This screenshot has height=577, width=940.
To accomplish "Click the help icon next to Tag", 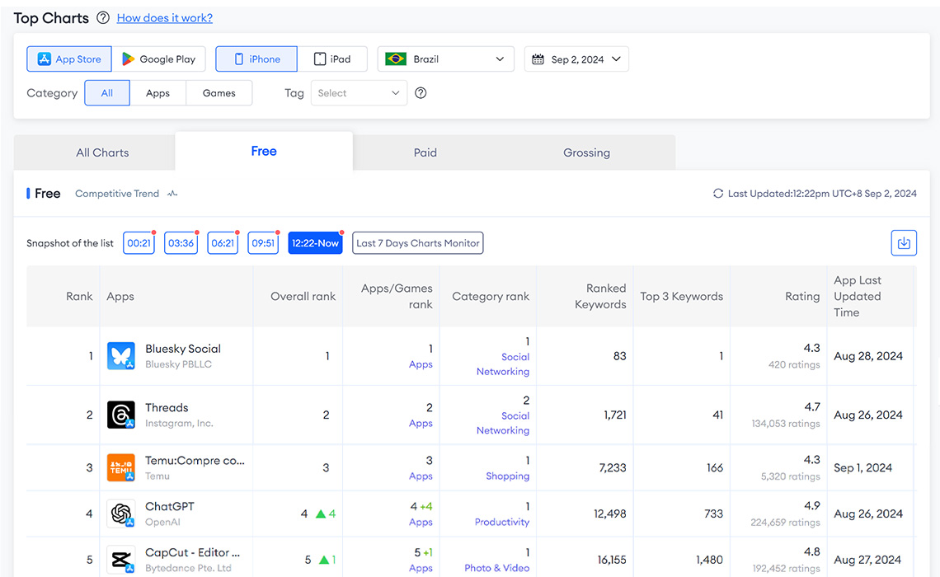I will [421, 93].
